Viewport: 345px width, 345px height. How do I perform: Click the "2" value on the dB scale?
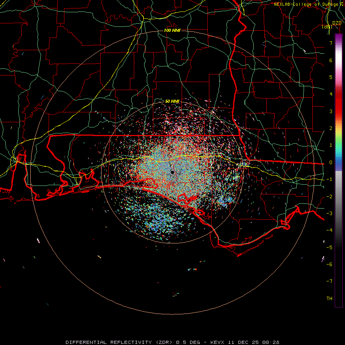pyautogui.click(x=331, y=128)
